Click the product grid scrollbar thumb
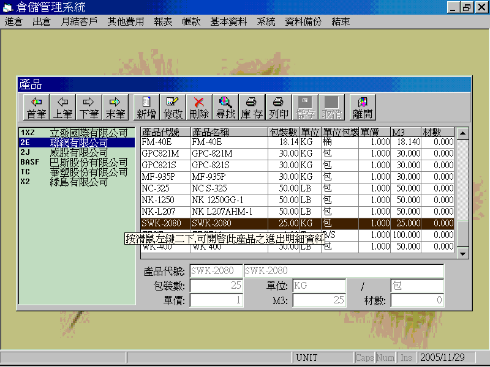The height and width of the screenshot is (367, 490). (462, 234)
